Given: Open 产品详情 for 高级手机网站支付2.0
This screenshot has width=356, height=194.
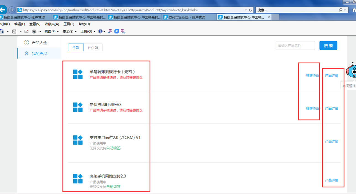Looking at the screenshot, I should pyautogui.click(x=331, y=180).
